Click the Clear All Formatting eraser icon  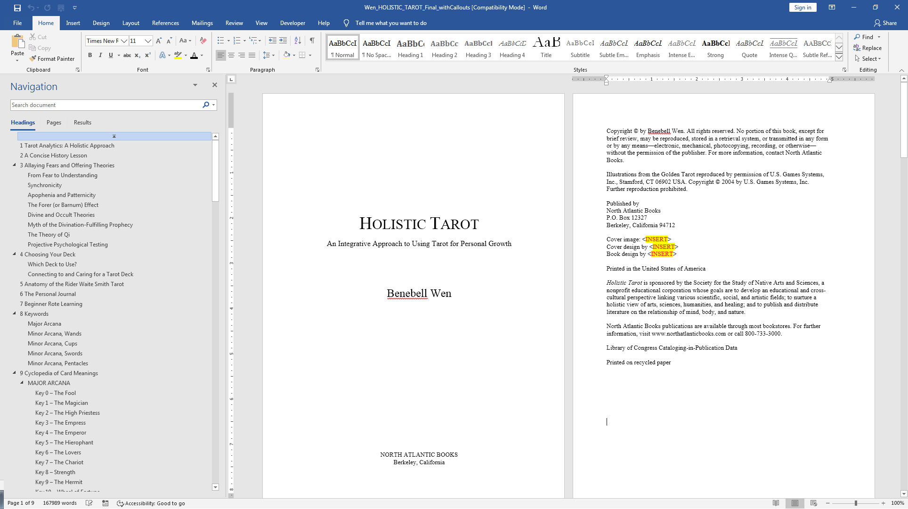pos(203,41)
